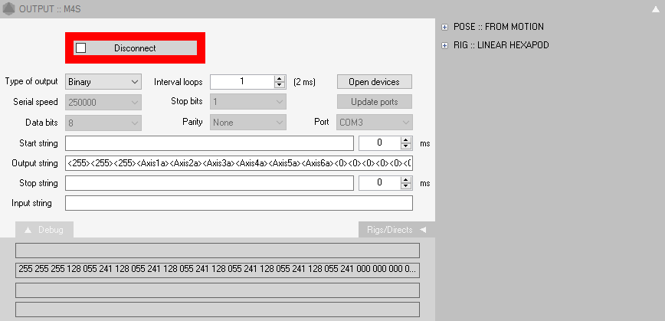Switch to the Debug tab

(x=44, y=230)
